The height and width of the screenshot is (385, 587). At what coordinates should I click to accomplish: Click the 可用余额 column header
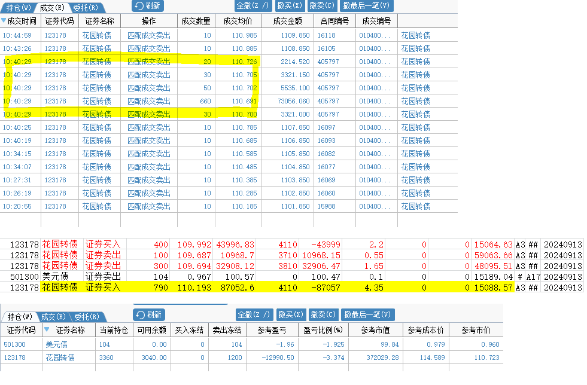coord(151,330)
